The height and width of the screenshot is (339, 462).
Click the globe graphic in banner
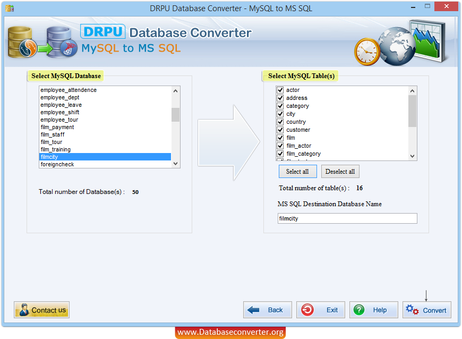point(396,46)
